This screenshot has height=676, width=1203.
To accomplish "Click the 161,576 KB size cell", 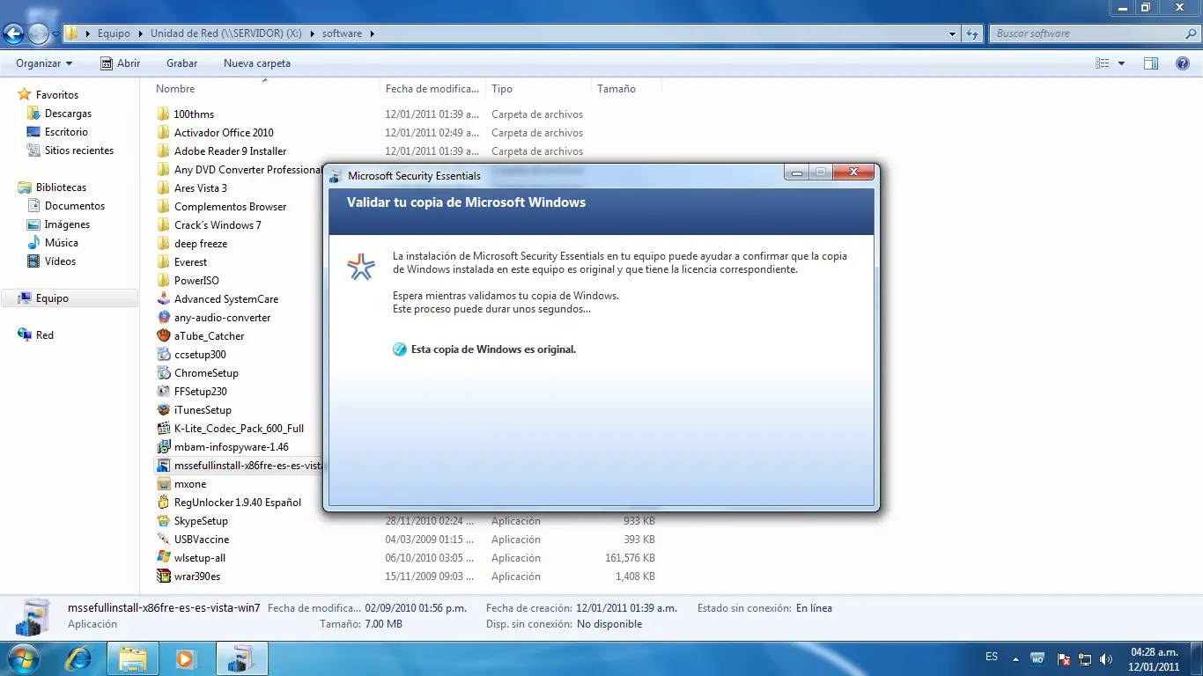I will point(630,558).
